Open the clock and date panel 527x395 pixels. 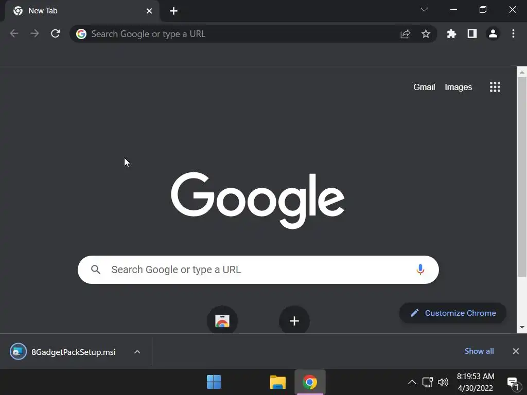[475, 382]
